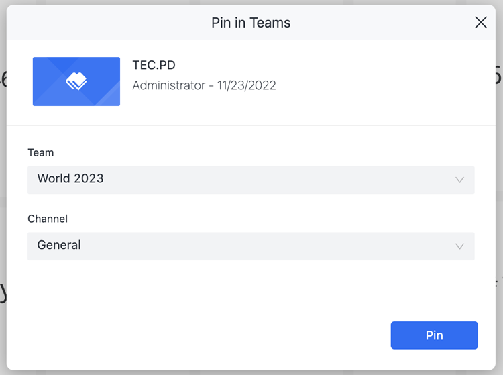The width and height of the screenshot is (503, 375).
Task: Click empty space between Team and Channel fields
Action: coord(251,205)
